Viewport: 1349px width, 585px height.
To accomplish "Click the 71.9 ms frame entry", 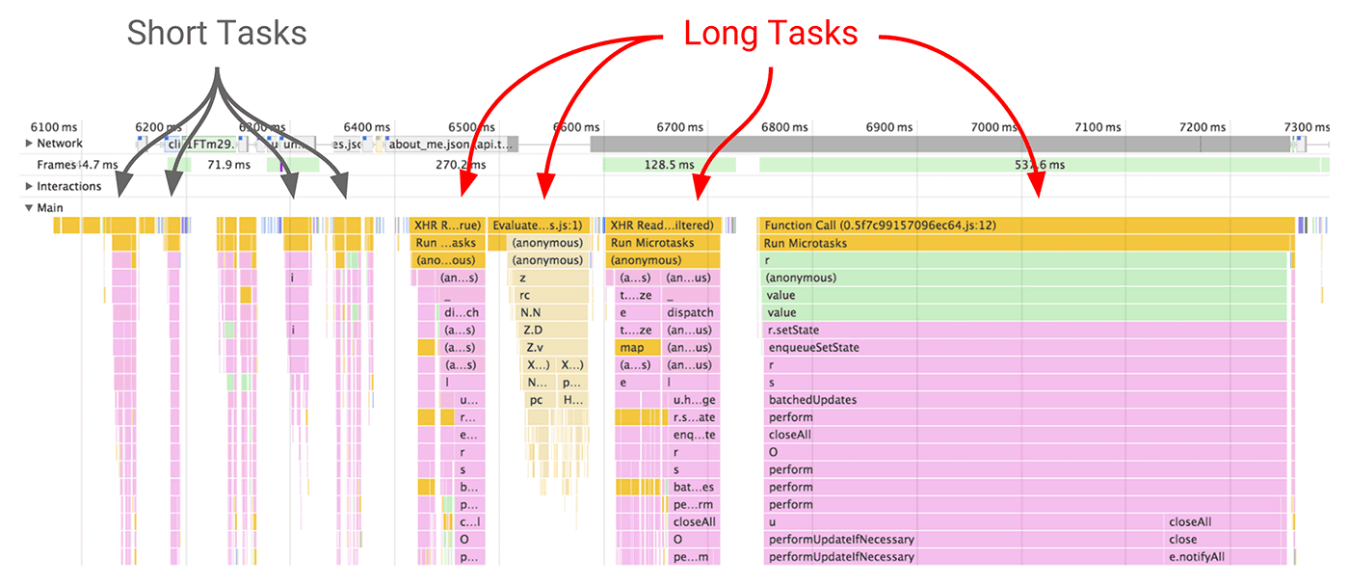I will 228,165.
